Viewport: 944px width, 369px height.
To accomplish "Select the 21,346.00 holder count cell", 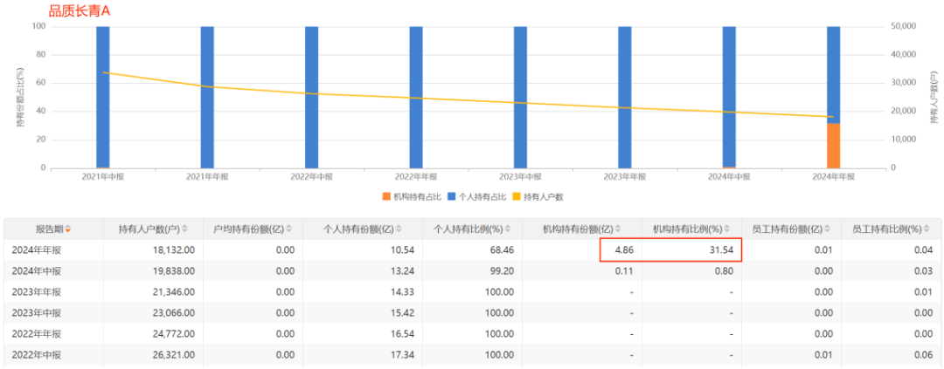I will 173,291.
